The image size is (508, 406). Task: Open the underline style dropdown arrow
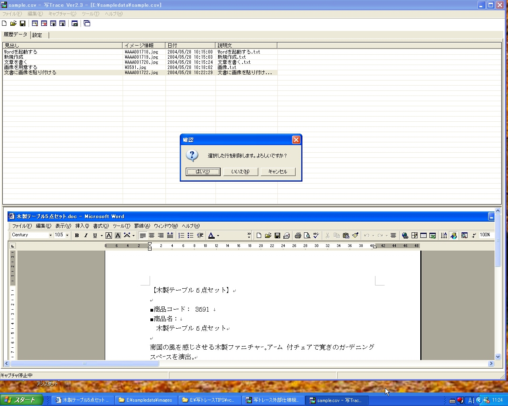click(x=102, y=236)
